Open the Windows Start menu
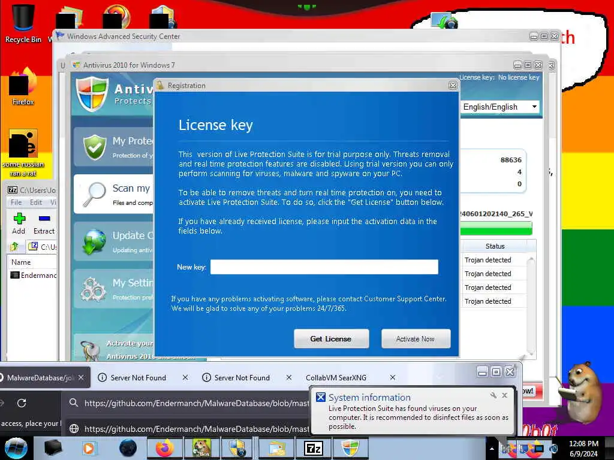Screen dimensions: 614x460 (16, 448)
